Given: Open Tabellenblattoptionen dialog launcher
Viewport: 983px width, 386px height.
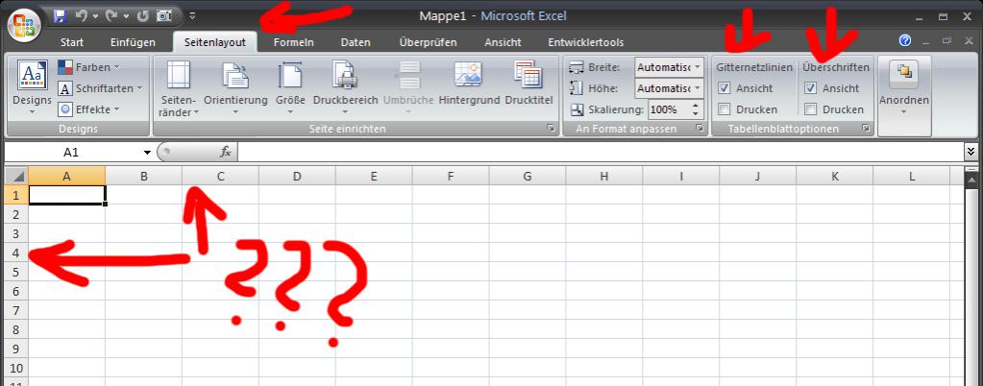Looking at the screenshot, I should [x=866, y=128].
